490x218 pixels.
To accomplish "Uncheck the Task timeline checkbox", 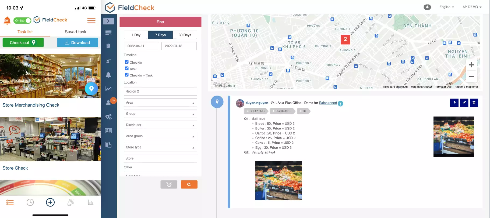I will click(127, 68).
